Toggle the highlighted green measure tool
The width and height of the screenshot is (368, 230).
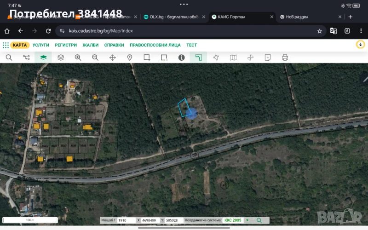point(198,57)
